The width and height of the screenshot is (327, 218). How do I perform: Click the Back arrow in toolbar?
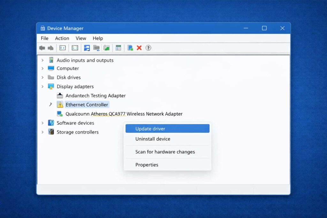[42, 48]
